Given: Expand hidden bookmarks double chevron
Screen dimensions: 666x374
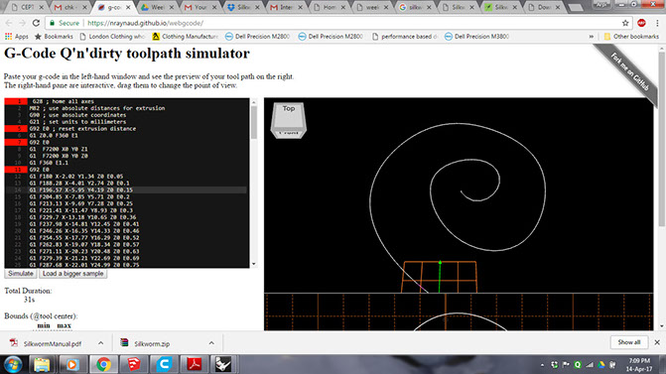Looking at the screenshot, I should click(591, 37).
